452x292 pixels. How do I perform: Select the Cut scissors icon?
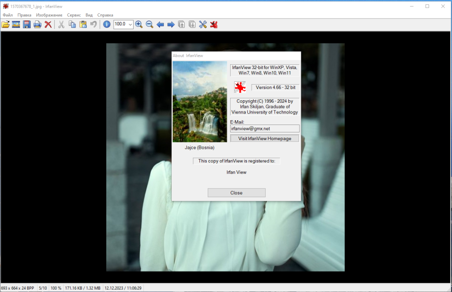tap(61, 24)
